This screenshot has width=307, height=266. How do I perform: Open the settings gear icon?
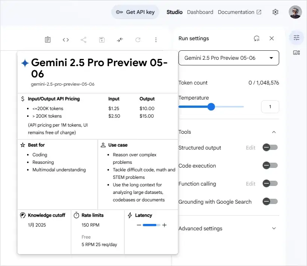tap(275, 12)
